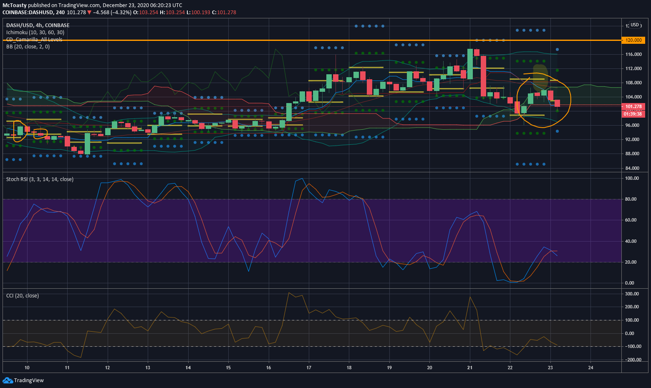
Task: Select the orange horizontal line at 120.000
Action: coord(312,40)
